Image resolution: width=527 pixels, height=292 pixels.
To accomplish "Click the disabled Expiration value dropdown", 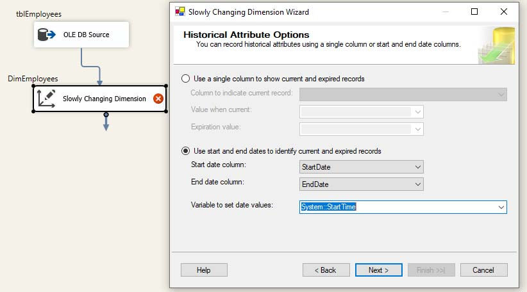I will 362,129.
